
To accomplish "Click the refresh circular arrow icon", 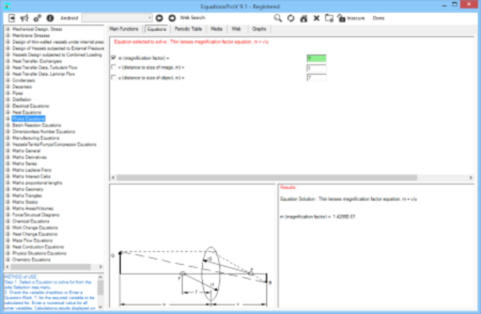I will click(x=291, y=18).
